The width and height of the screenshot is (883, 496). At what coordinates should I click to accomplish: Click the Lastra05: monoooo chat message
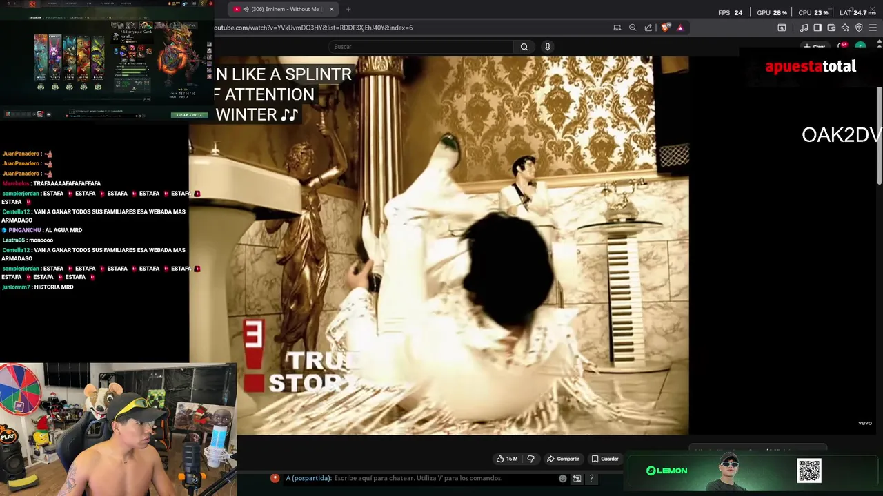28,240
